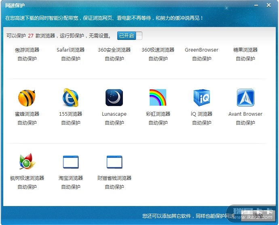Click the 彩虹浏览器 name label
The width and height of the screenshot is (279, 225).
(x=158, y=114)
